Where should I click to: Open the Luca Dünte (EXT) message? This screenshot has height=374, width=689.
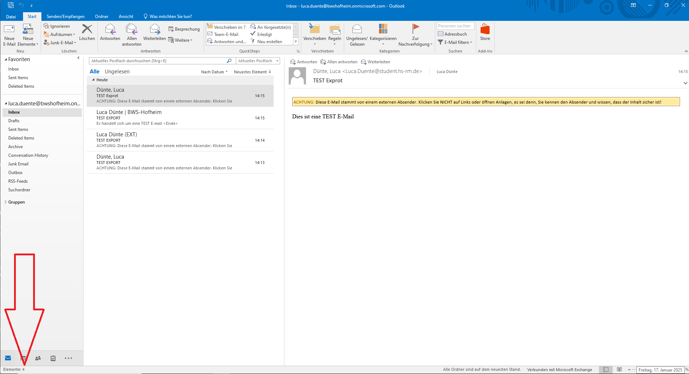click(x=180, y=140)
